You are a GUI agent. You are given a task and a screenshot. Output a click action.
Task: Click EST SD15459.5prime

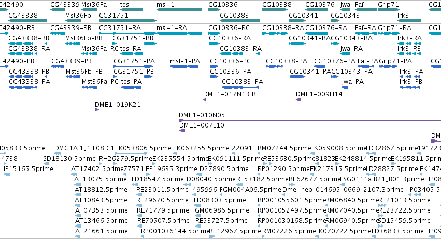pyautogui.click(x=380, y=227)
